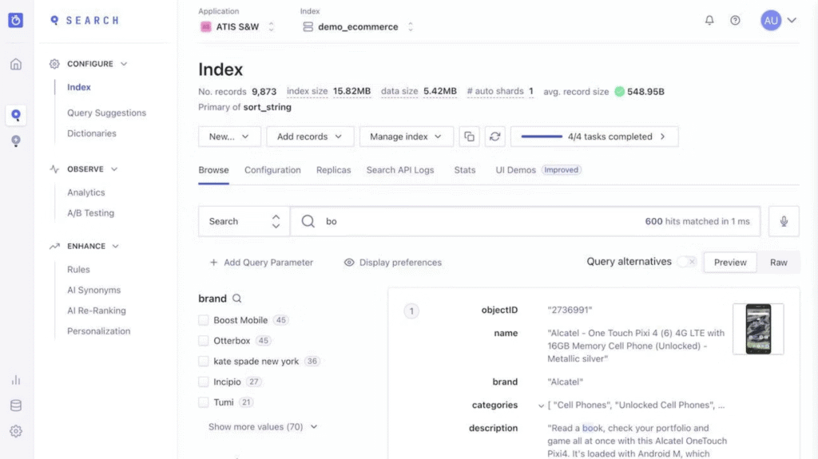This screenshot has height=459, width=818.
Task: Search brand facet values magnifier icon
Action: [237, 299]
